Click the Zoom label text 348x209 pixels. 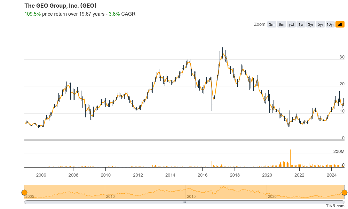click(x=260, y=24)
